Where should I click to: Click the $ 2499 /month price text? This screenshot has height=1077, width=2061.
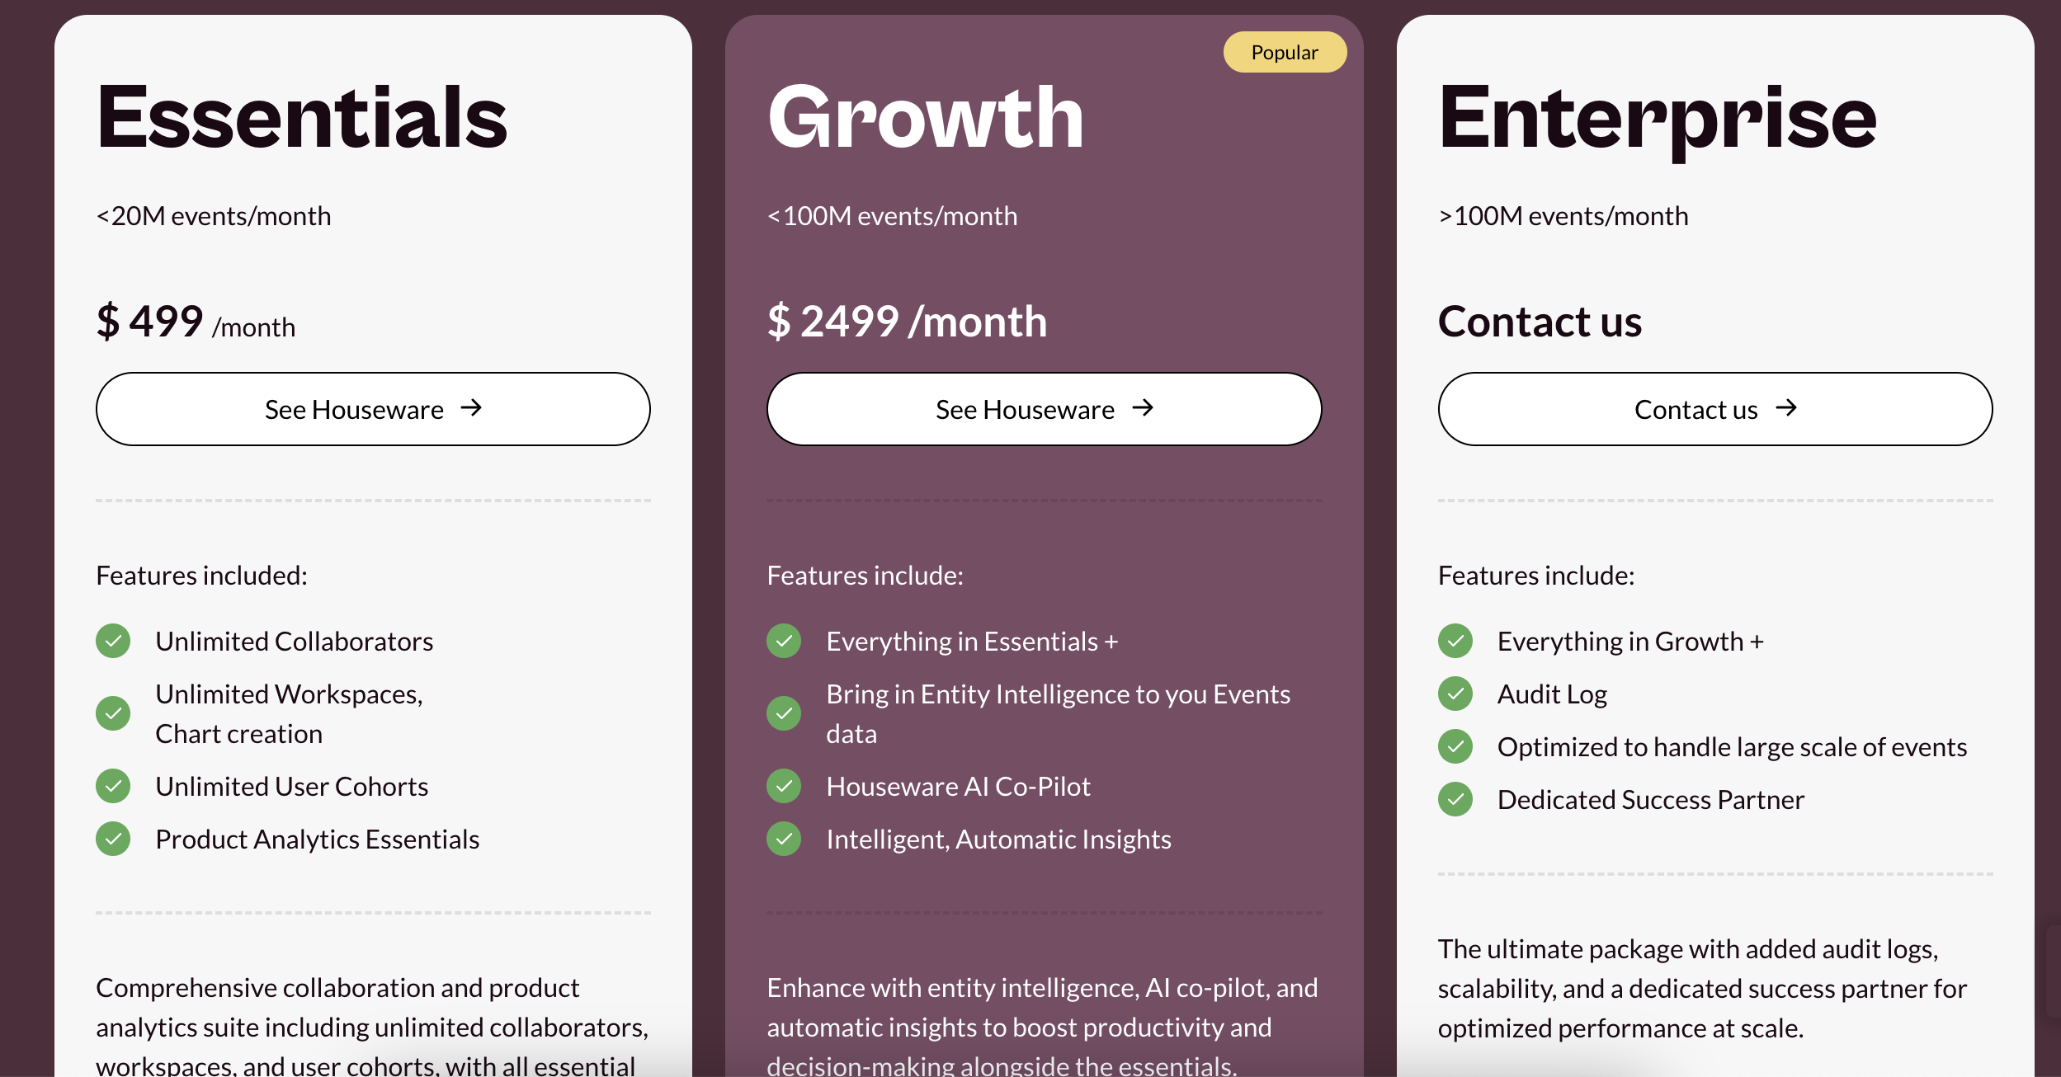907,321
